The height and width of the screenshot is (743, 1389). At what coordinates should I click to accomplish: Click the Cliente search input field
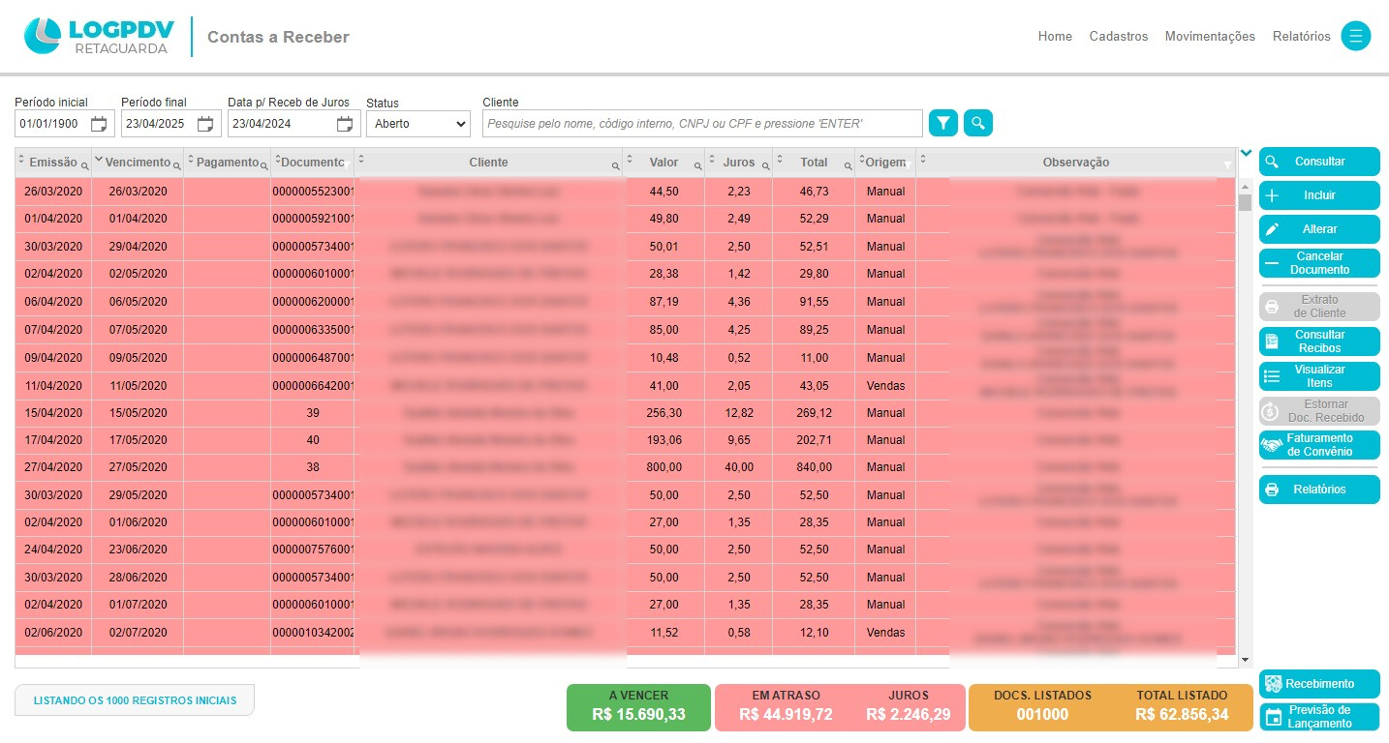coord(702,124)
